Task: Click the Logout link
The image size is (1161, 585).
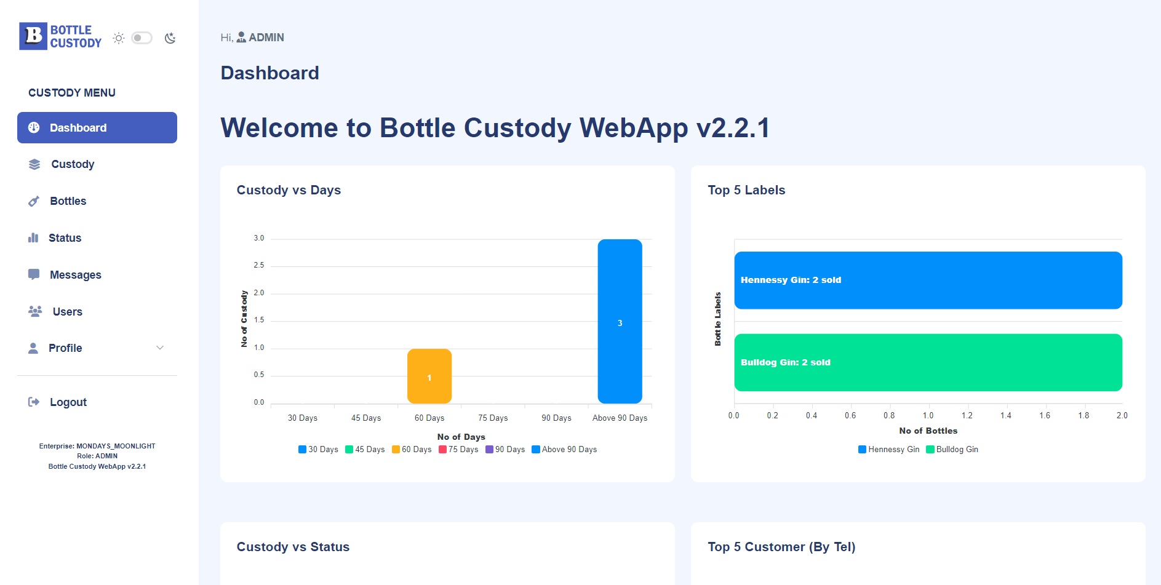Action: (68, 402)
